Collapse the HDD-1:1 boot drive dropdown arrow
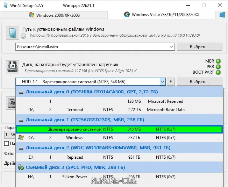Image resolution: width=228 pixels, height=187 pixels. (x=163, y=82)
